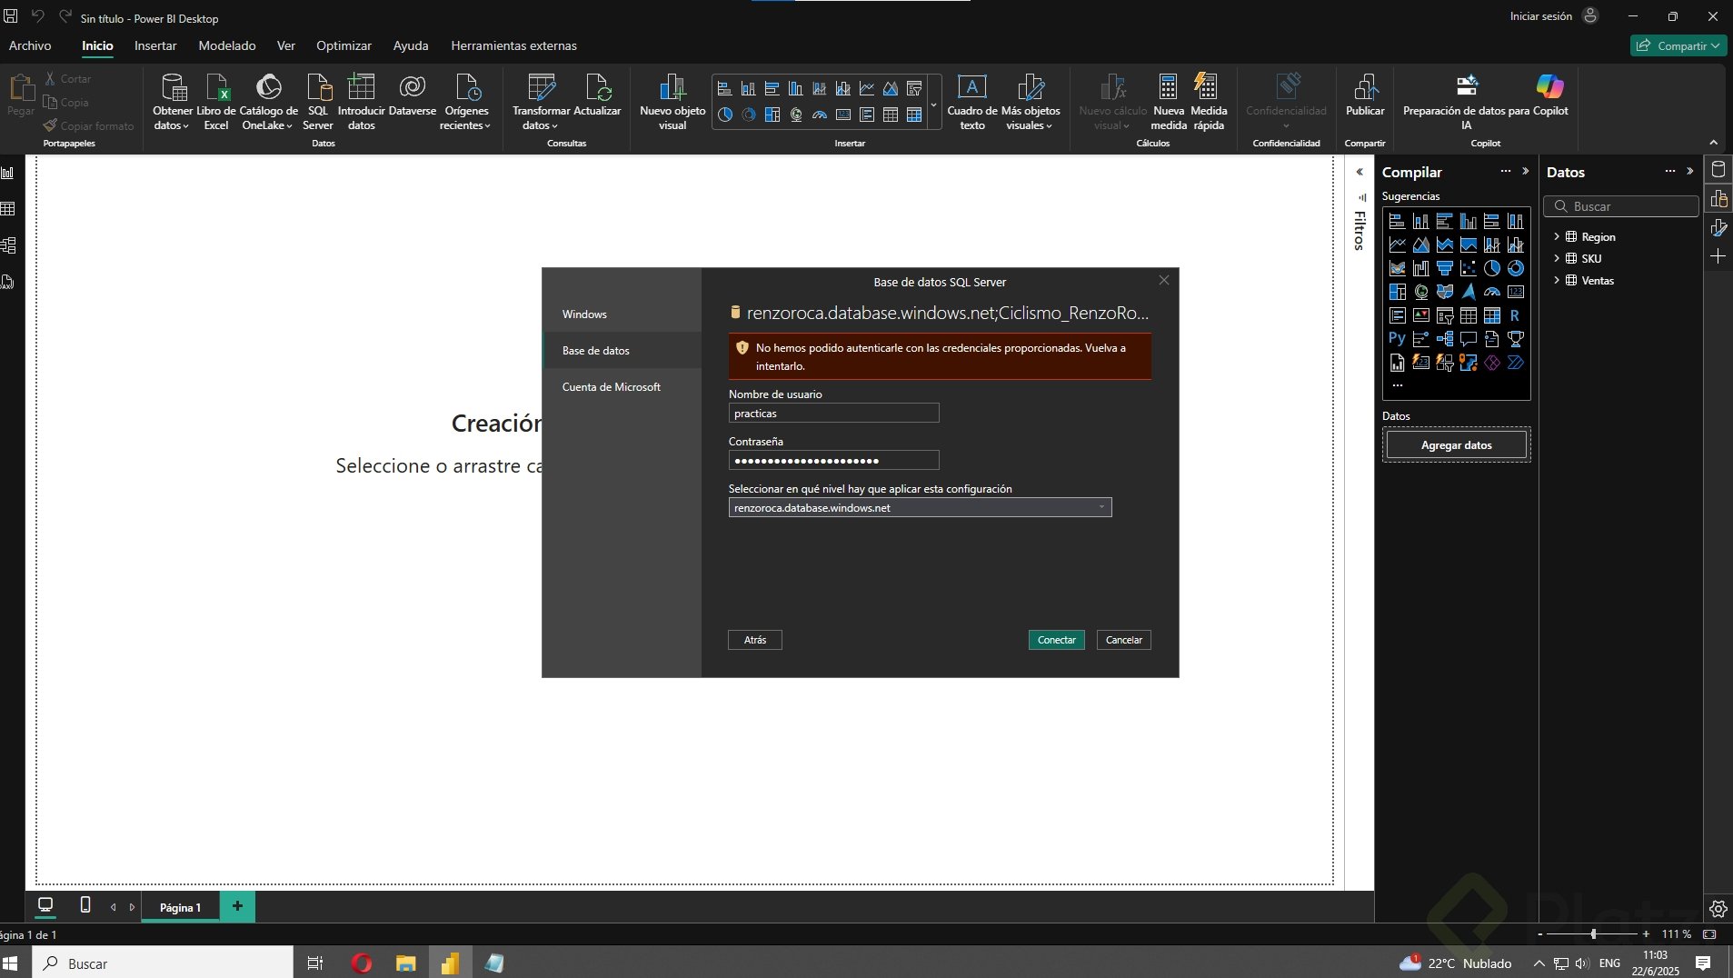Close the SQL Server dialog
Screen dimensions: 1733x978
click(1164, 280)
